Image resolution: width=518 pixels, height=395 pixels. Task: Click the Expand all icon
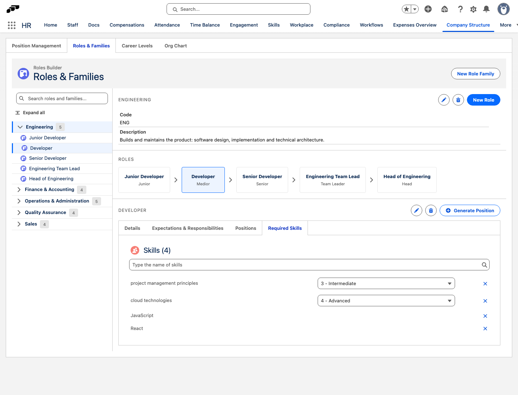click(18, 113)
